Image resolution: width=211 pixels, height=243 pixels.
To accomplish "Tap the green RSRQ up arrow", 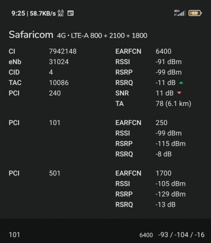I will tap(181, 83).
